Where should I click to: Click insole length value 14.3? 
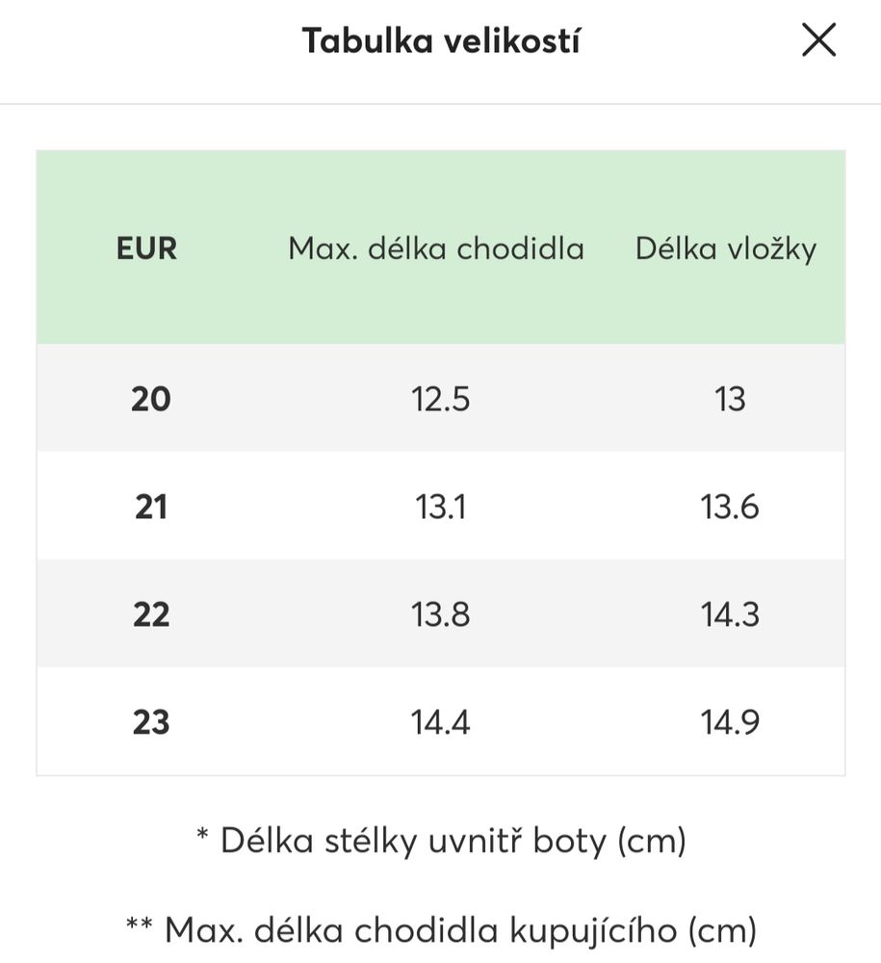[x=730, y=613]
